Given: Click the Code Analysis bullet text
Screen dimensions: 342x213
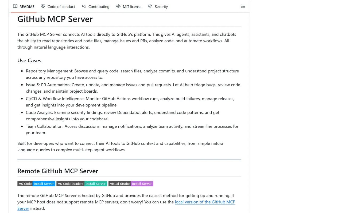Looking at the screenshot, I should click(x=123, y=116).
